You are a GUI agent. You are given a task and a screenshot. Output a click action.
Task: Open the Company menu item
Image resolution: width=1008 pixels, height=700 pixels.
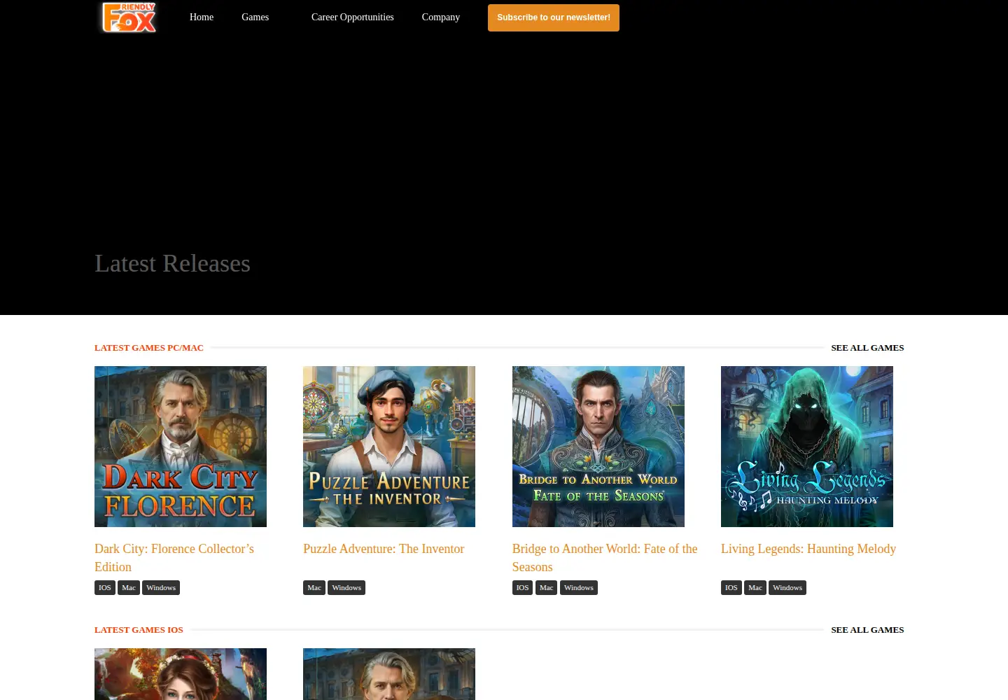click(x=440, y=17)
